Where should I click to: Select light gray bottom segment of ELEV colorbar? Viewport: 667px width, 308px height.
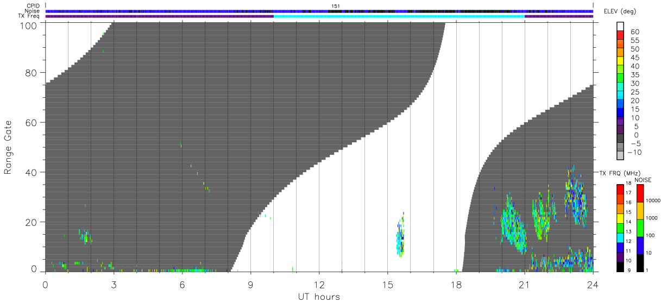click(x=621, y=156)
